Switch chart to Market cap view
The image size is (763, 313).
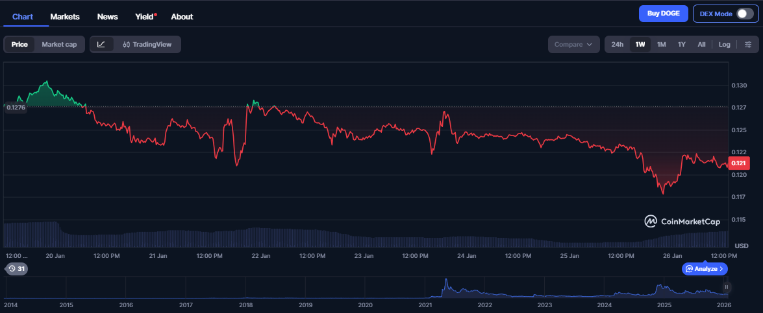[59, 45]
